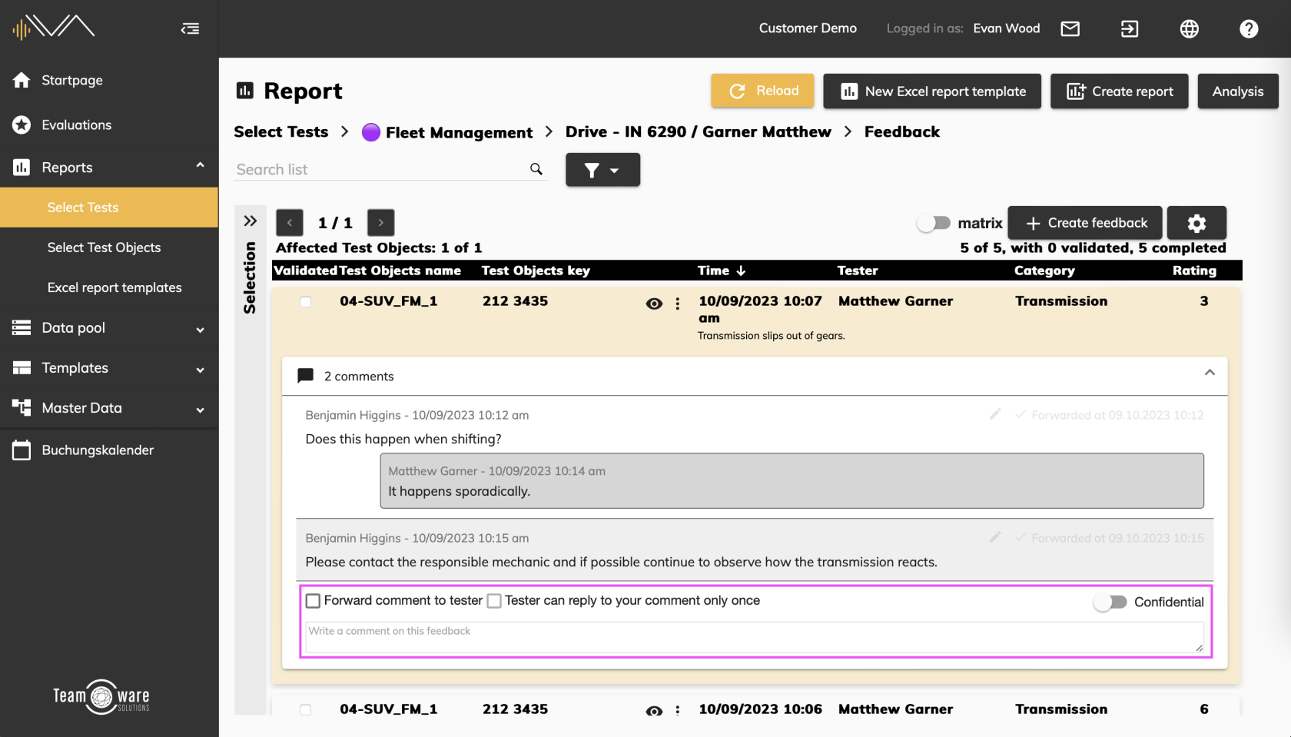Viewport: 1291px width, 737px height.
Task: Select the Select Tests menu item
Action: 109,207
